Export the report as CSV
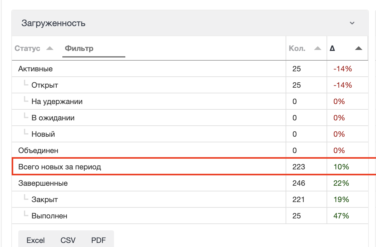This screenshot has width=376, height=247. pos(67,240)
